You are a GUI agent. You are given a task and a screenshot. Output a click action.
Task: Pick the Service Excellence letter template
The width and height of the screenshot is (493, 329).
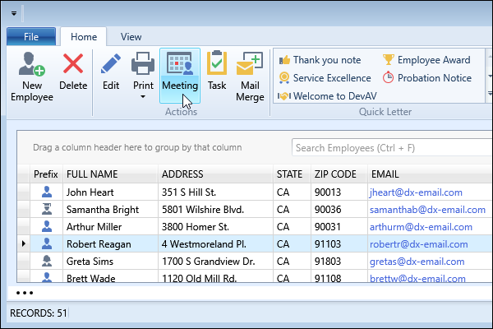coord(324,78)
